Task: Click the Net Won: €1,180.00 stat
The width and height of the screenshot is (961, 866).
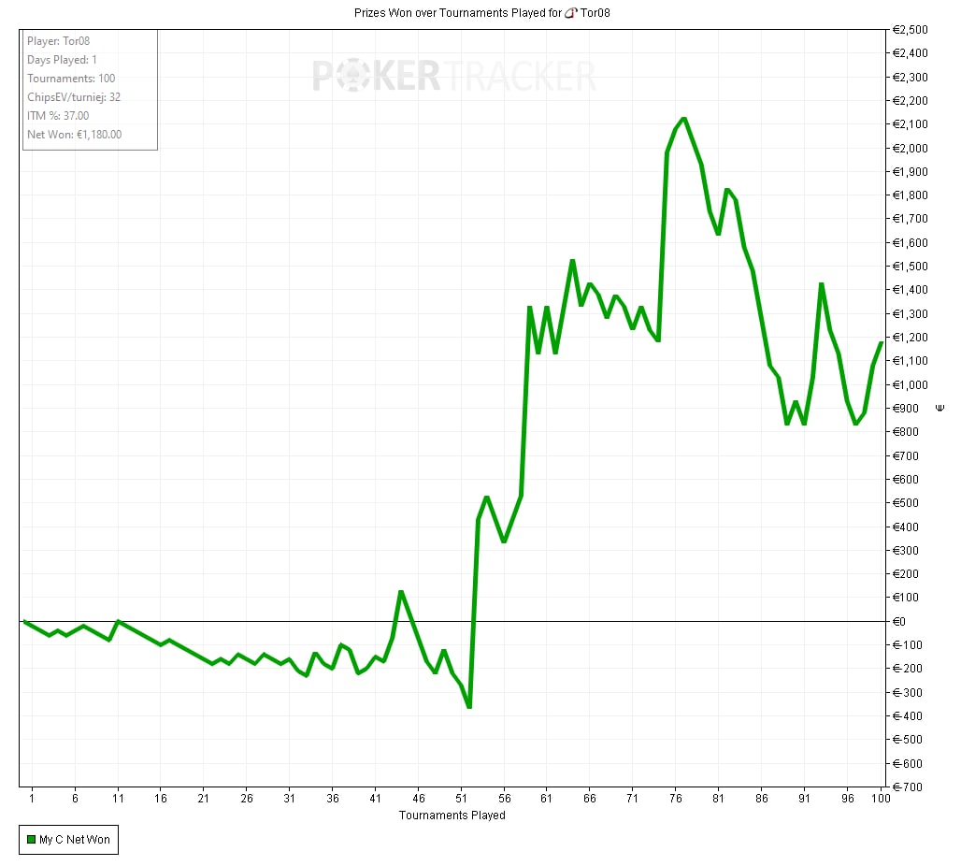Action: pos(75,135)
